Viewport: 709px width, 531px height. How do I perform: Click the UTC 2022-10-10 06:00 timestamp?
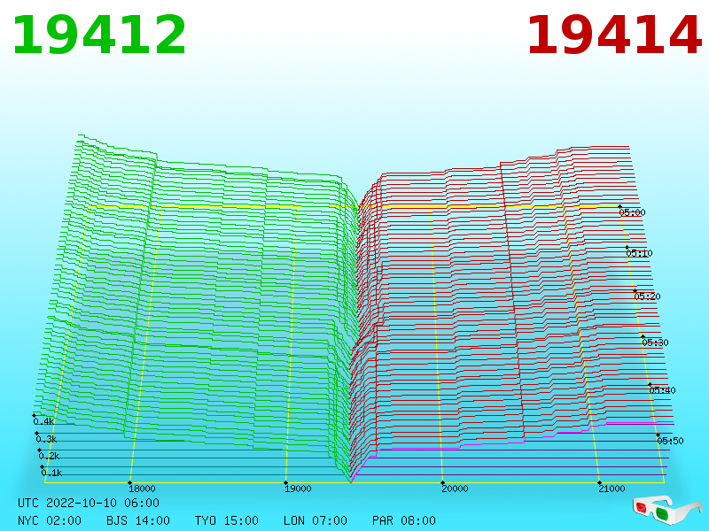(89, 503)
